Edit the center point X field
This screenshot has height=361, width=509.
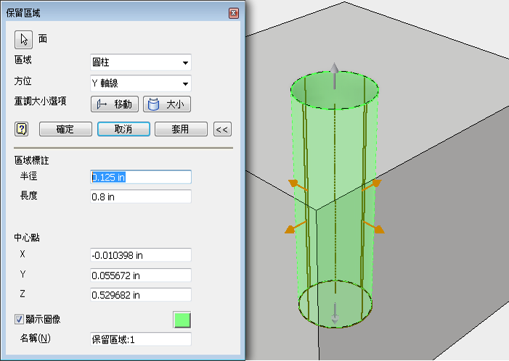(x=141, y=255)
